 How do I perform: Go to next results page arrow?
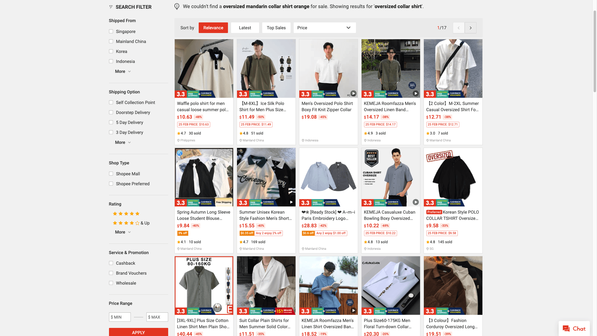pos(471,28)
